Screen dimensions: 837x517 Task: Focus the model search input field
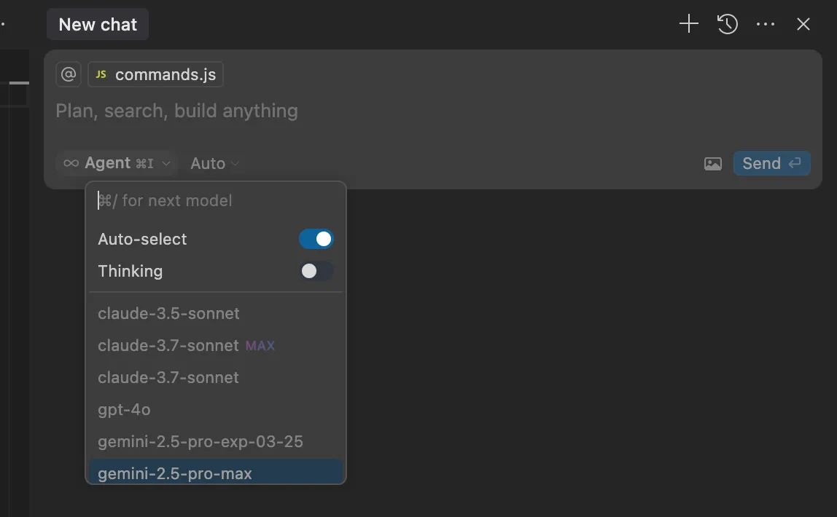click(216, 200)
